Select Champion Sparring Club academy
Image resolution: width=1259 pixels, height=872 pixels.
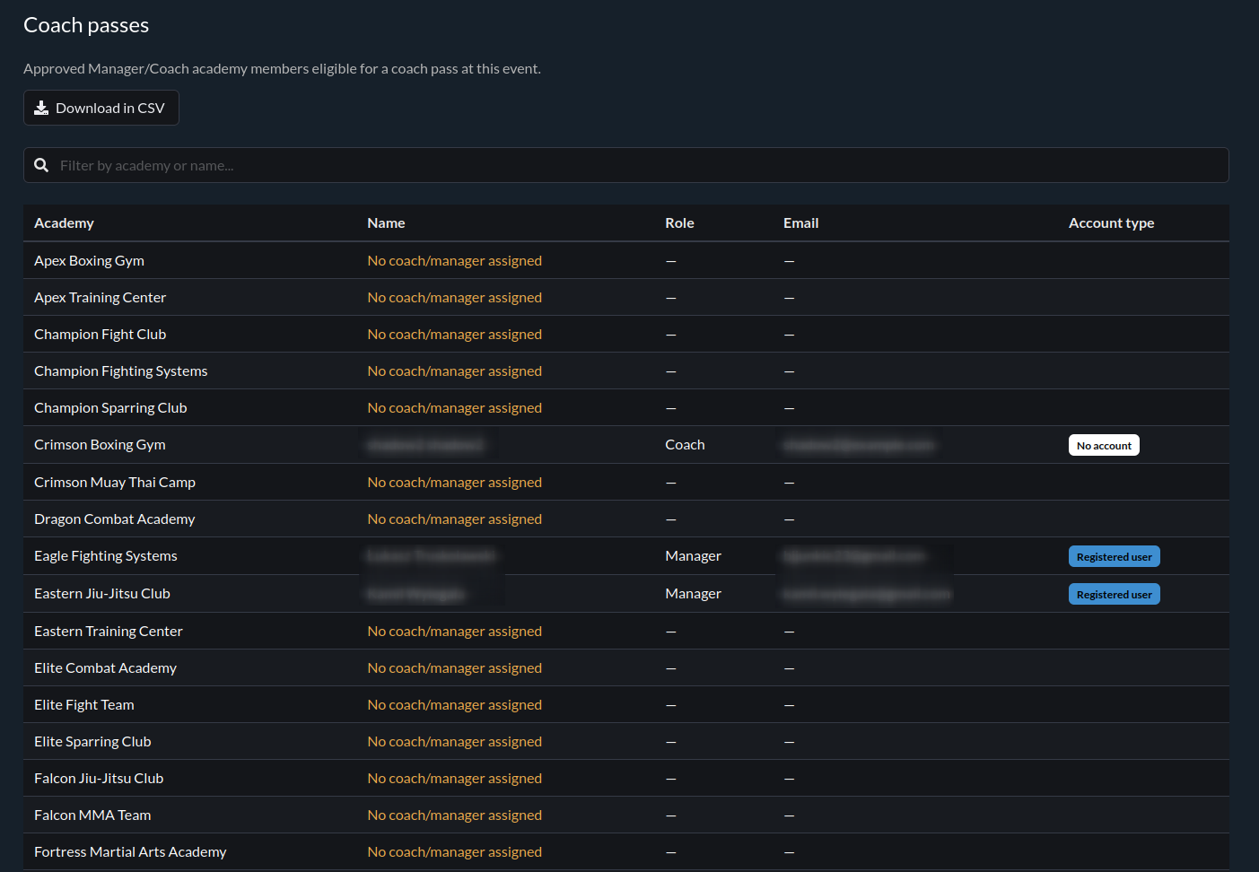(110, 408)
